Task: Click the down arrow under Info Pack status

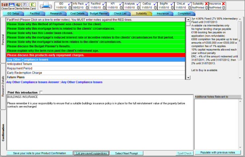Action: click(x=87, y=8)
